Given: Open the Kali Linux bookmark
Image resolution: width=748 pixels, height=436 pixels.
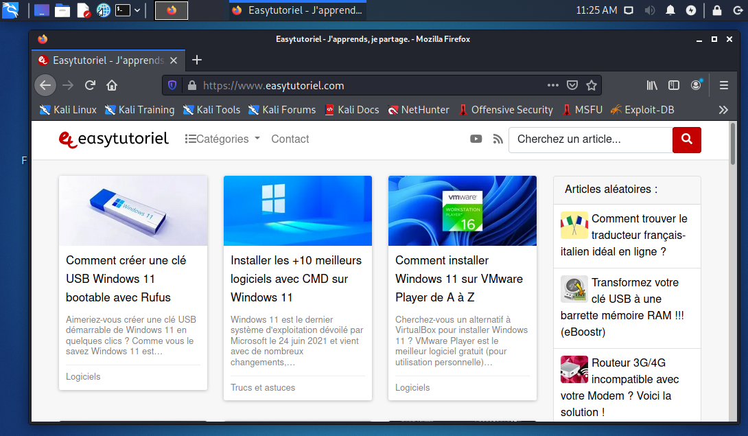Looking at the screenshot, I should [x=68, y=110].
